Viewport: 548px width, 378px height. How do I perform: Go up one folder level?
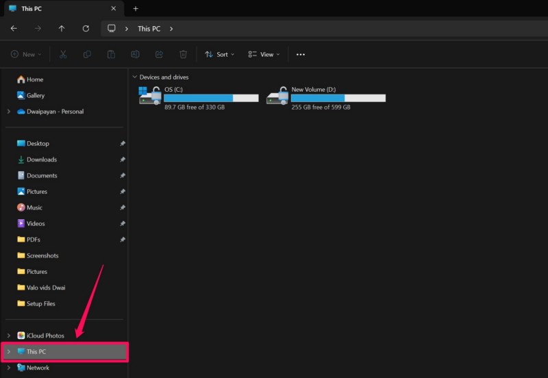click(x=62, y=29)
